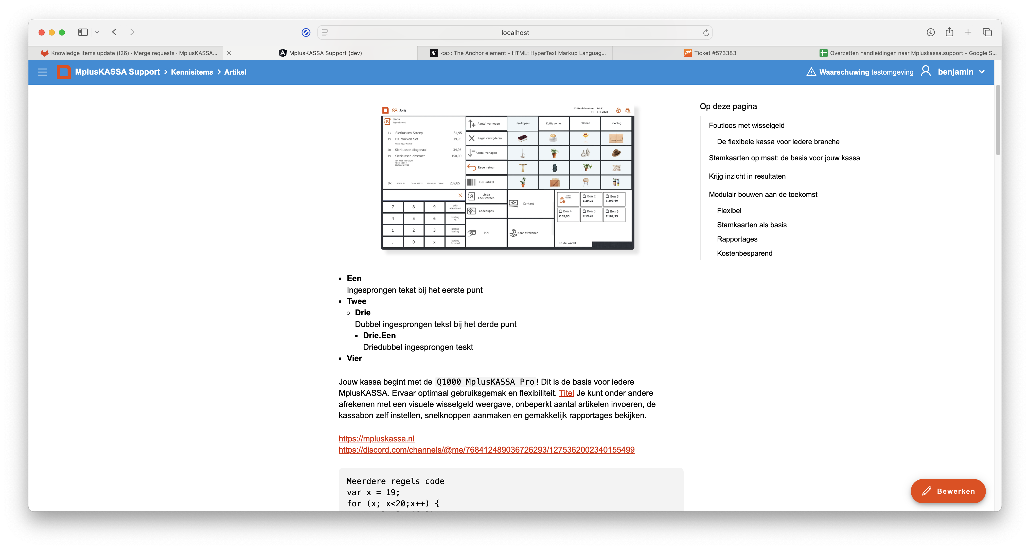Click the Safari share icon
Viewport: 1030px width, 549px height.
(x=949, y=32)
